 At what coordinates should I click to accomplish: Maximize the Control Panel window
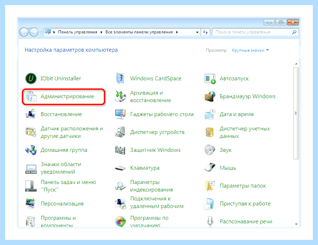pyautogui.click(x=281, y=22)
